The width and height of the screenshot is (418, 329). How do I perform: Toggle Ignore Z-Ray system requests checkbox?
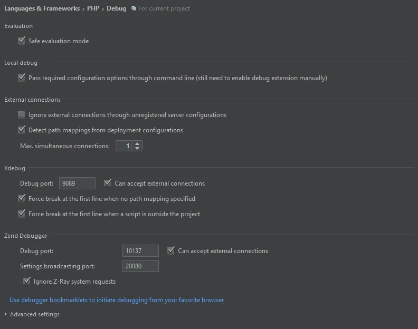click(x=27, y=282)
